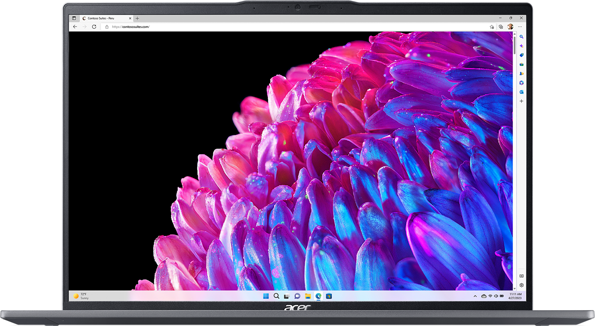Open the Edge Settings and more menu
Image resolution: width=595 pixels, height=326 pixels.
(520, 27)
